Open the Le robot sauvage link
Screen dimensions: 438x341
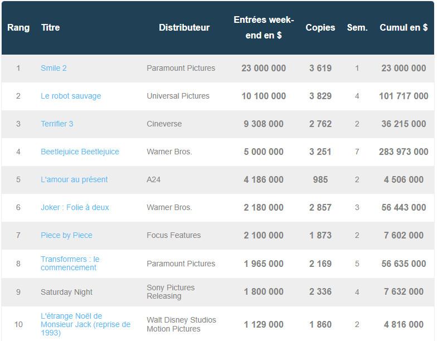(x=71, y=96)
